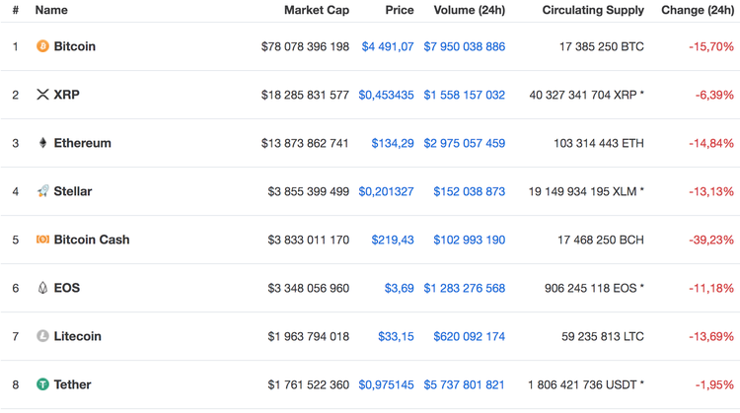Viewport: 740px width, 413px height.
Task: Click supply 1 806 421 736 USDT
Action: click(582, 384)
